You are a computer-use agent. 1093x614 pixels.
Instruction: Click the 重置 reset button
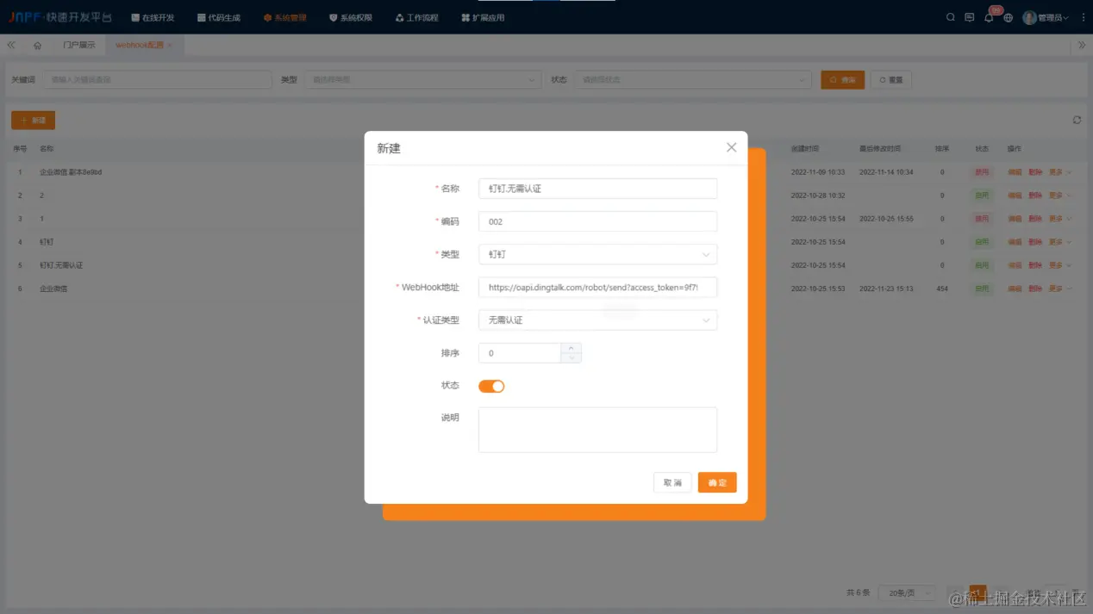pyautogui.click(x=891, y=79)
